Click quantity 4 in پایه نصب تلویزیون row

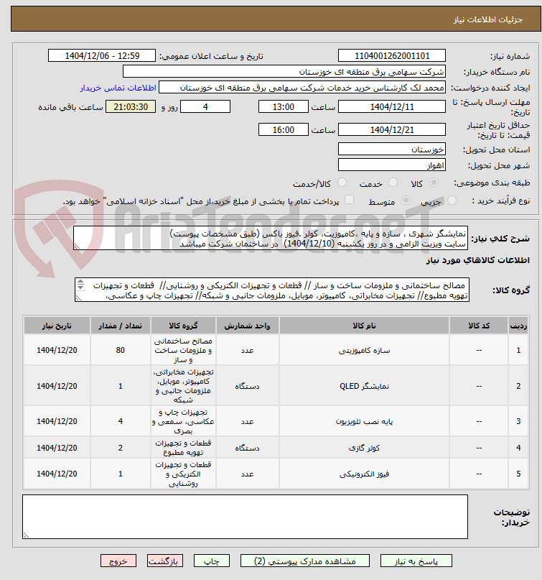121,421
